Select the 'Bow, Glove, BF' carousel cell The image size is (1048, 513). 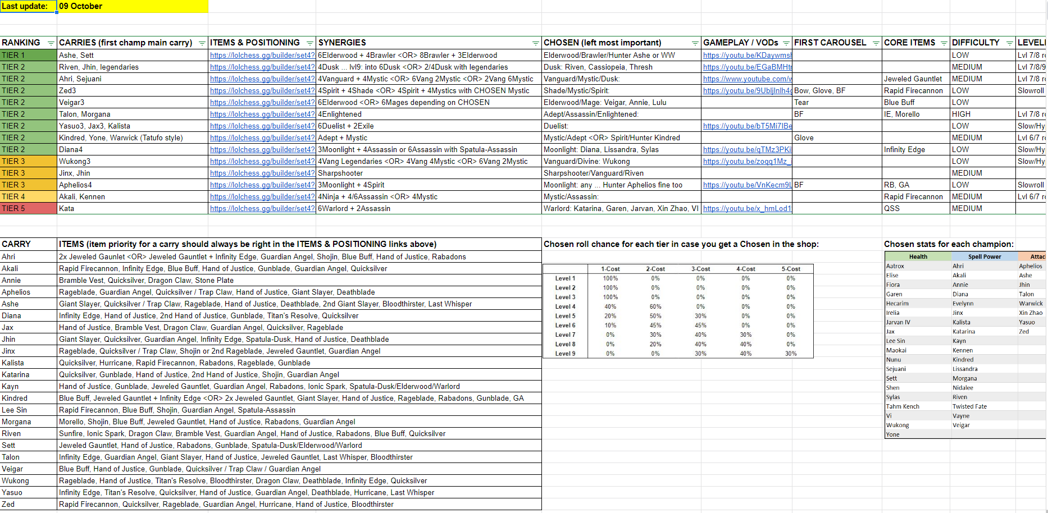click(x=837, y=90)
